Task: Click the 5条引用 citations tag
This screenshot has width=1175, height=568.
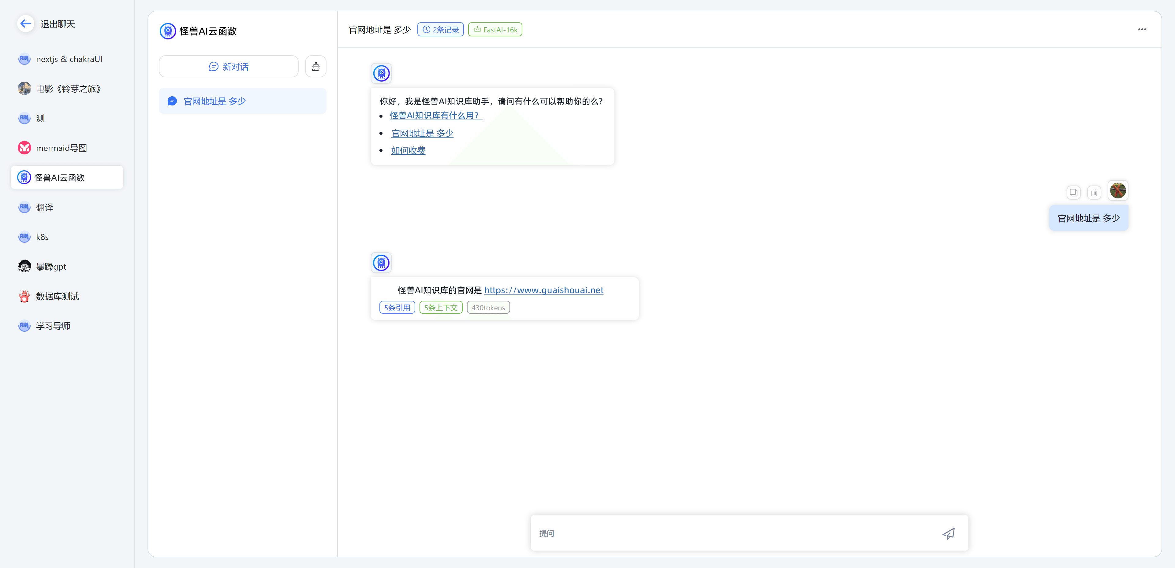Action: pos(397,308)
